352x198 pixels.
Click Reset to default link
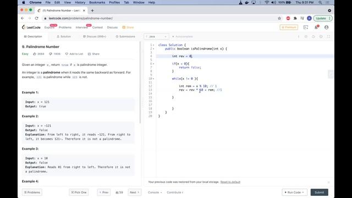click(x=230, y=182)
